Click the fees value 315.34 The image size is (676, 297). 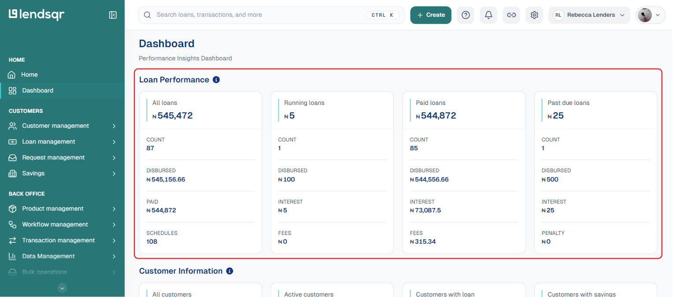click(423, 241)
